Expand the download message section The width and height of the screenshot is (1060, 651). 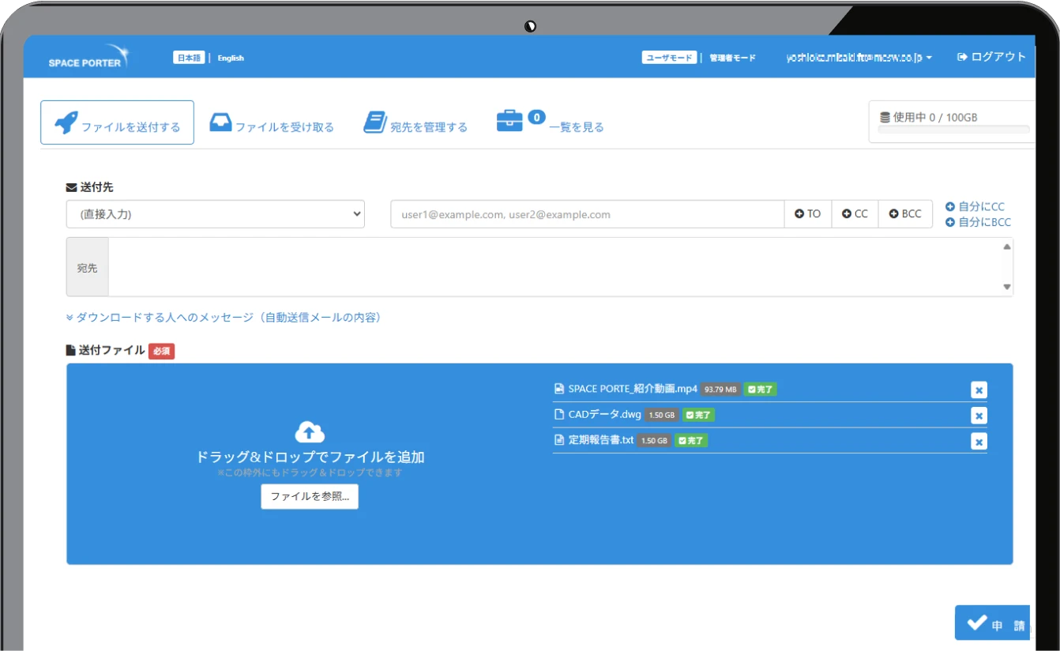click(x=224, y=318)
